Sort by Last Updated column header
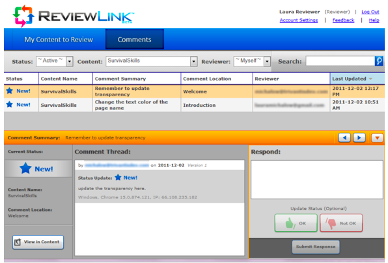The width and height of the screenshot is (388, 263). [357, 79]
